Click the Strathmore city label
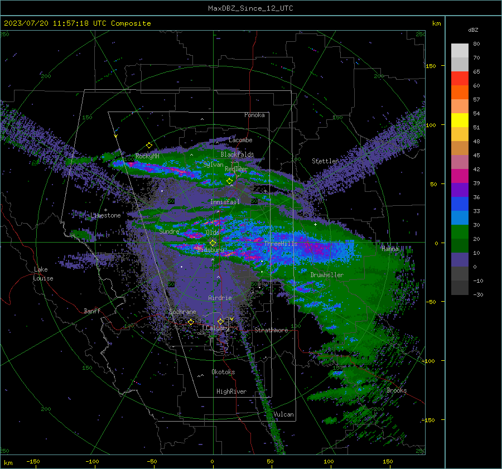Screen dimensions: 502x469 click(x=271, y=330)
